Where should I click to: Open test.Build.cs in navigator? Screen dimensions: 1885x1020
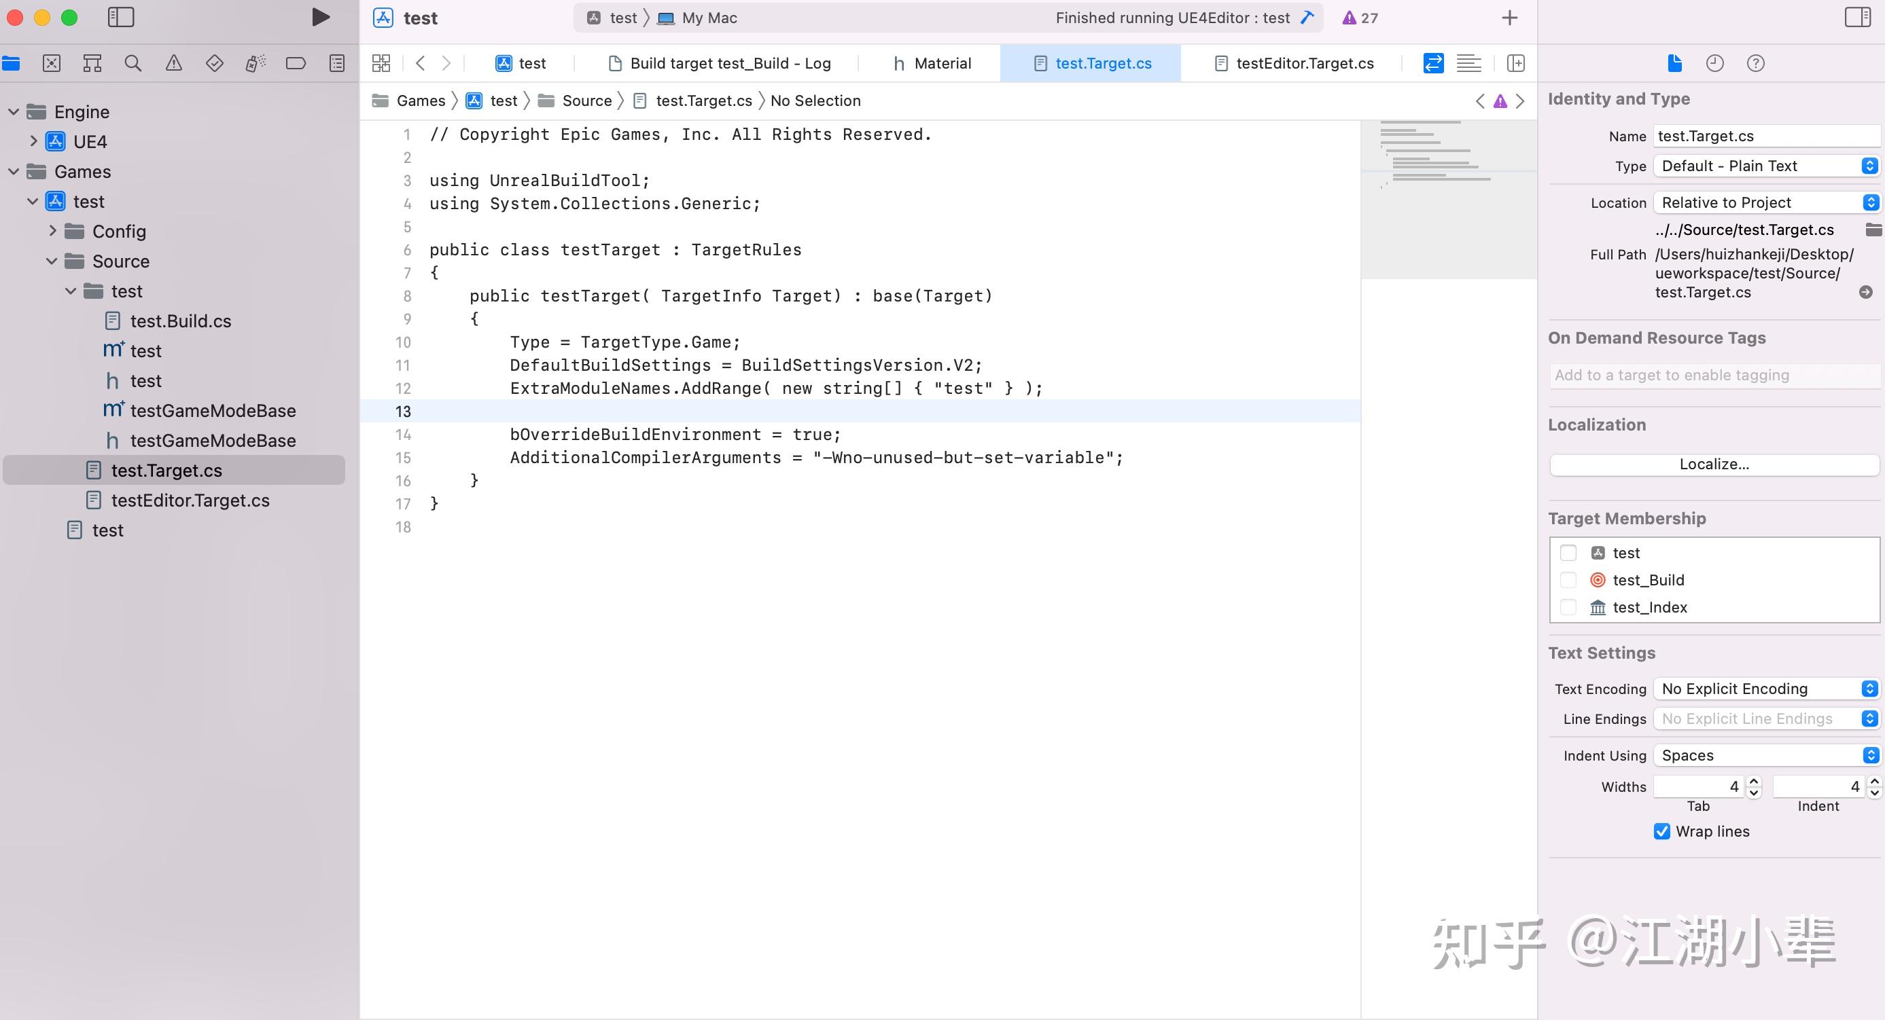(x=169, y=321)
